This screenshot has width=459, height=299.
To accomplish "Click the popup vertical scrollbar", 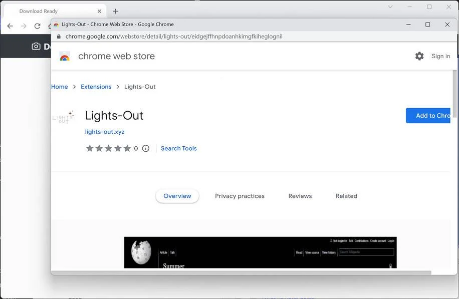I will 455,94.
